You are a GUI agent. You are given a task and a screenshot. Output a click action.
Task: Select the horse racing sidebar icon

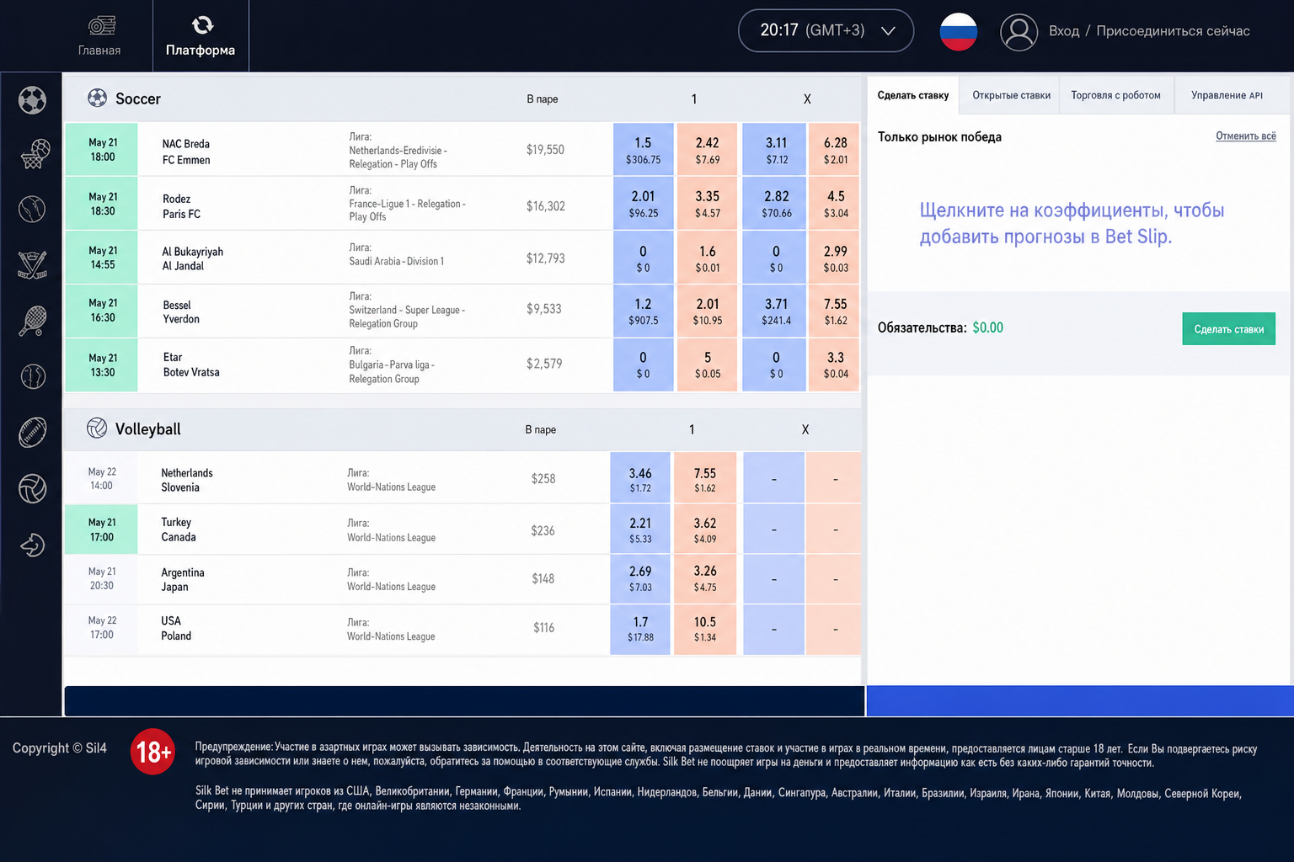(x=32, y=545)
